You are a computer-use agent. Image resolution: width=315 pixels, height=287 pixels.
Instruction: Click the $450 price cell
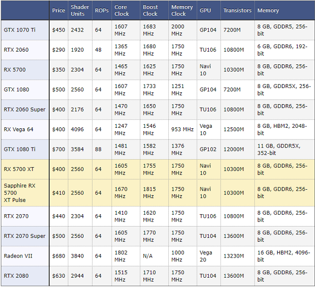point(59,30)
